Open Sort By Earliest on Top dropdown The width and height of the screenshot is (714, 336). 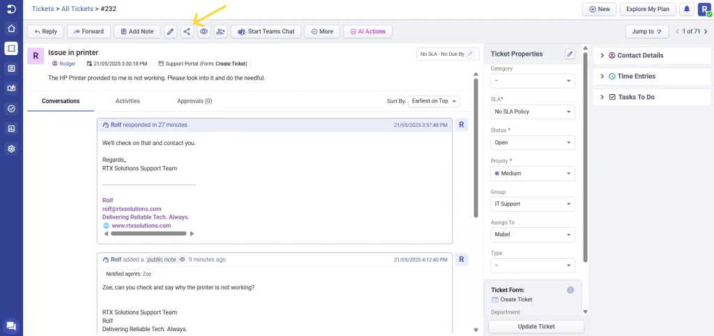click(x=434, y=101)
